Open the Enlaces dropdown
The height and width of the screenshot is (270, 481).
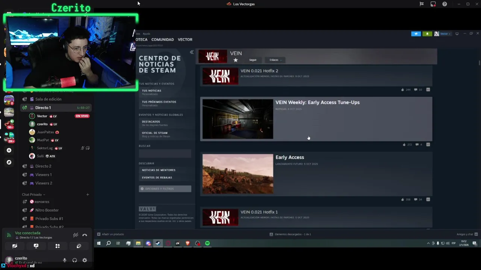(x=275, y=60)
